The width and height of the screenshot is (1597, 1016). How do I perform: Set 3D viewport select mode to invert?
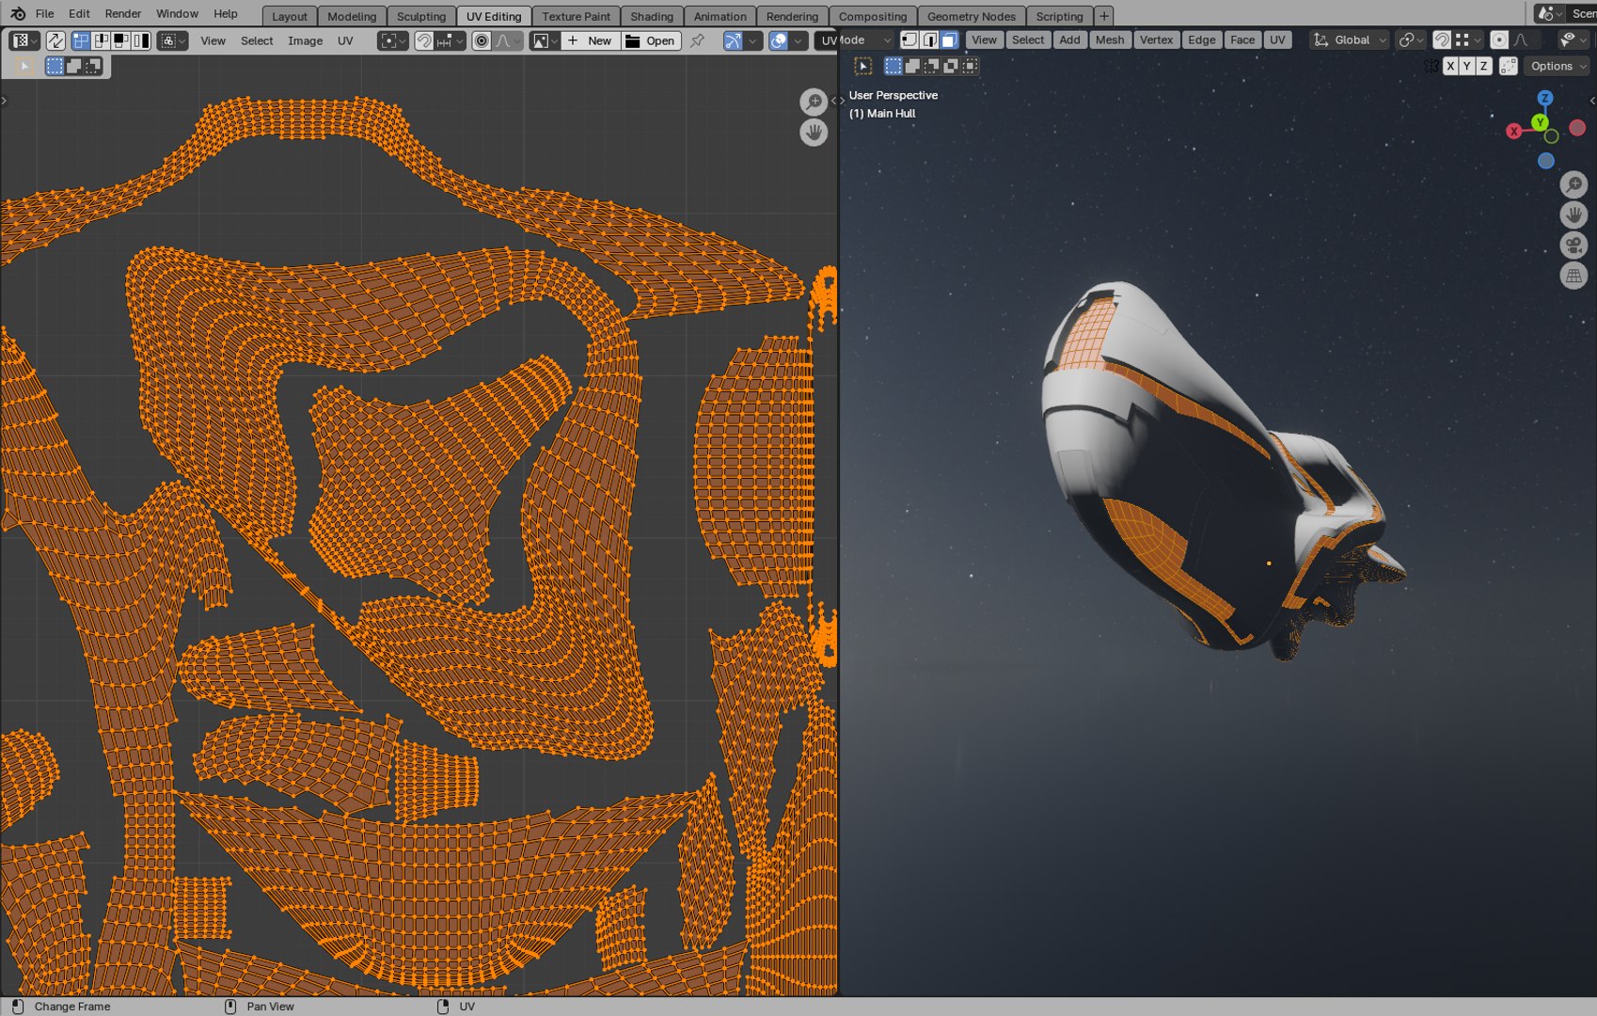[x=951, y=66]
